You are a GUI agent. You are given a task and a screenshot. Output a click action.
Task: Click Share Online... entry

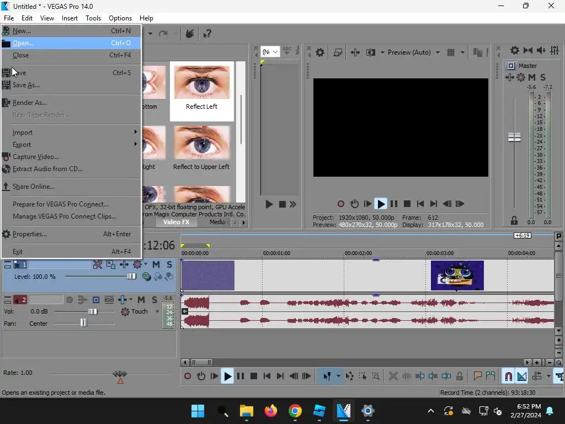point(71,187)
